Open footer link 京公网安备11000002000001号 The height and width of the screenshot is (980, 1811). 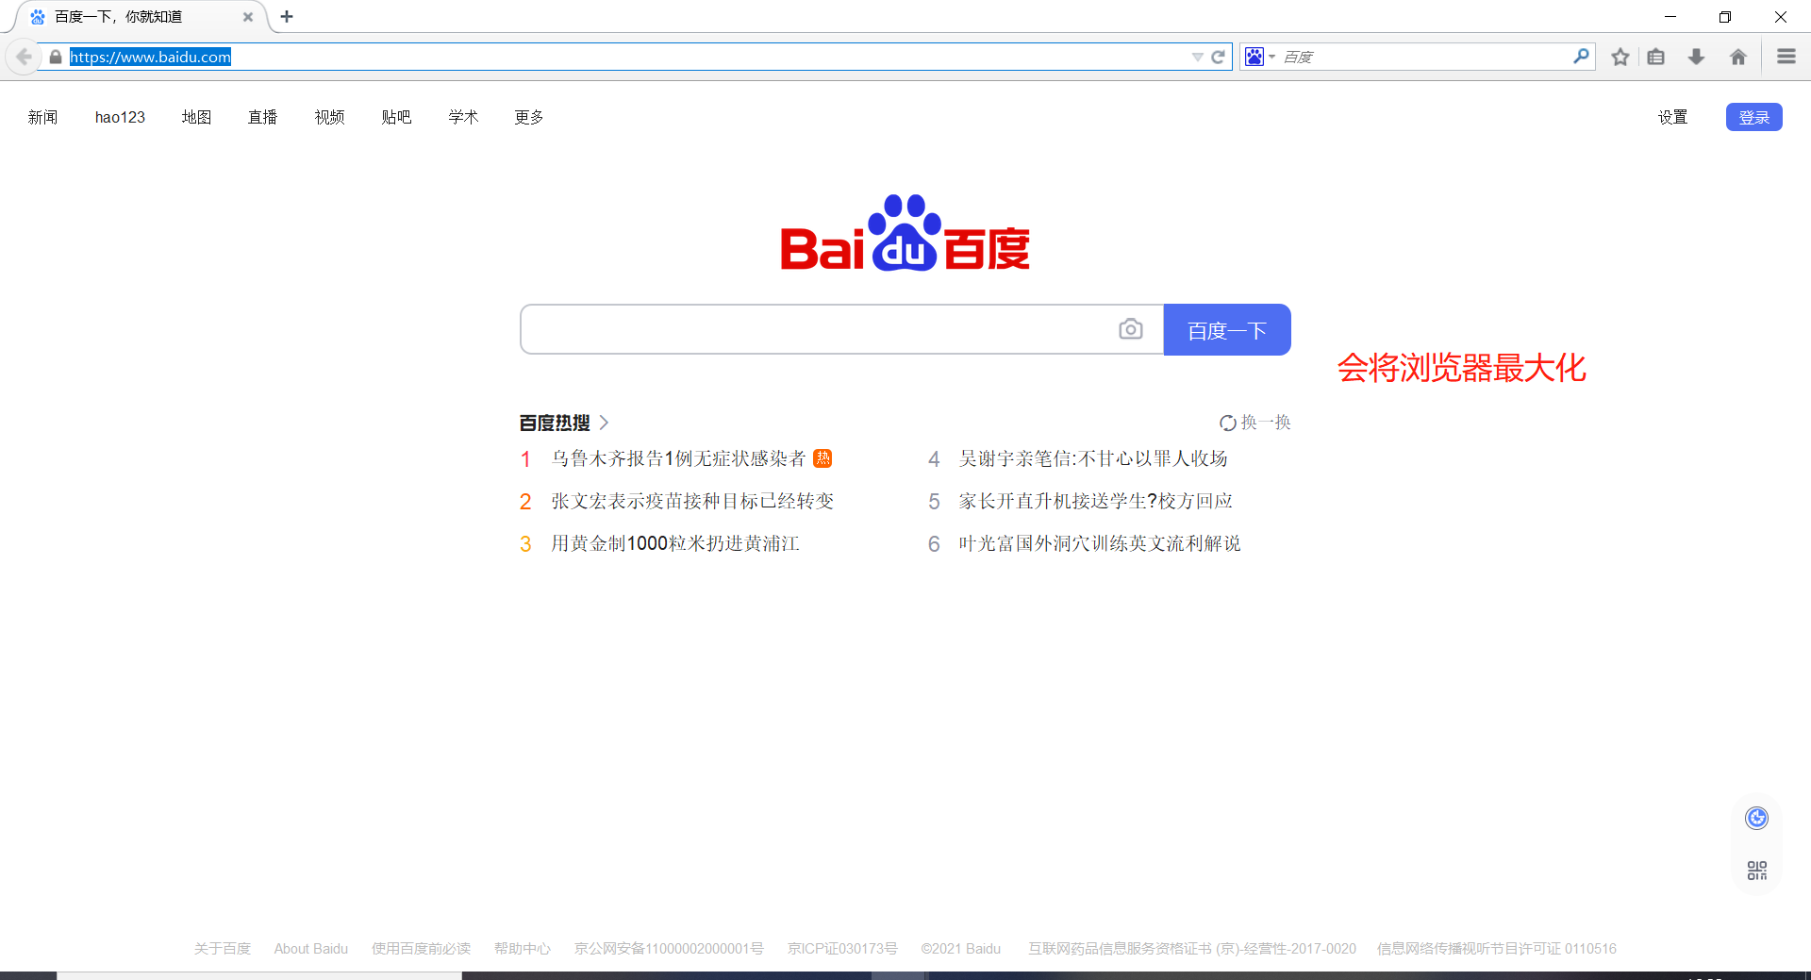pos(669,949)
